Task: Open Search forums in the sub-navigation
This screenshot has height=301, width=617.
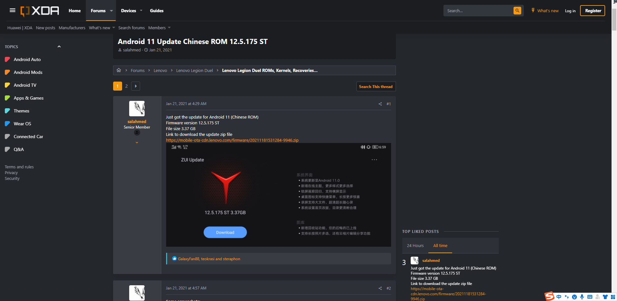Action: point(131,28)
